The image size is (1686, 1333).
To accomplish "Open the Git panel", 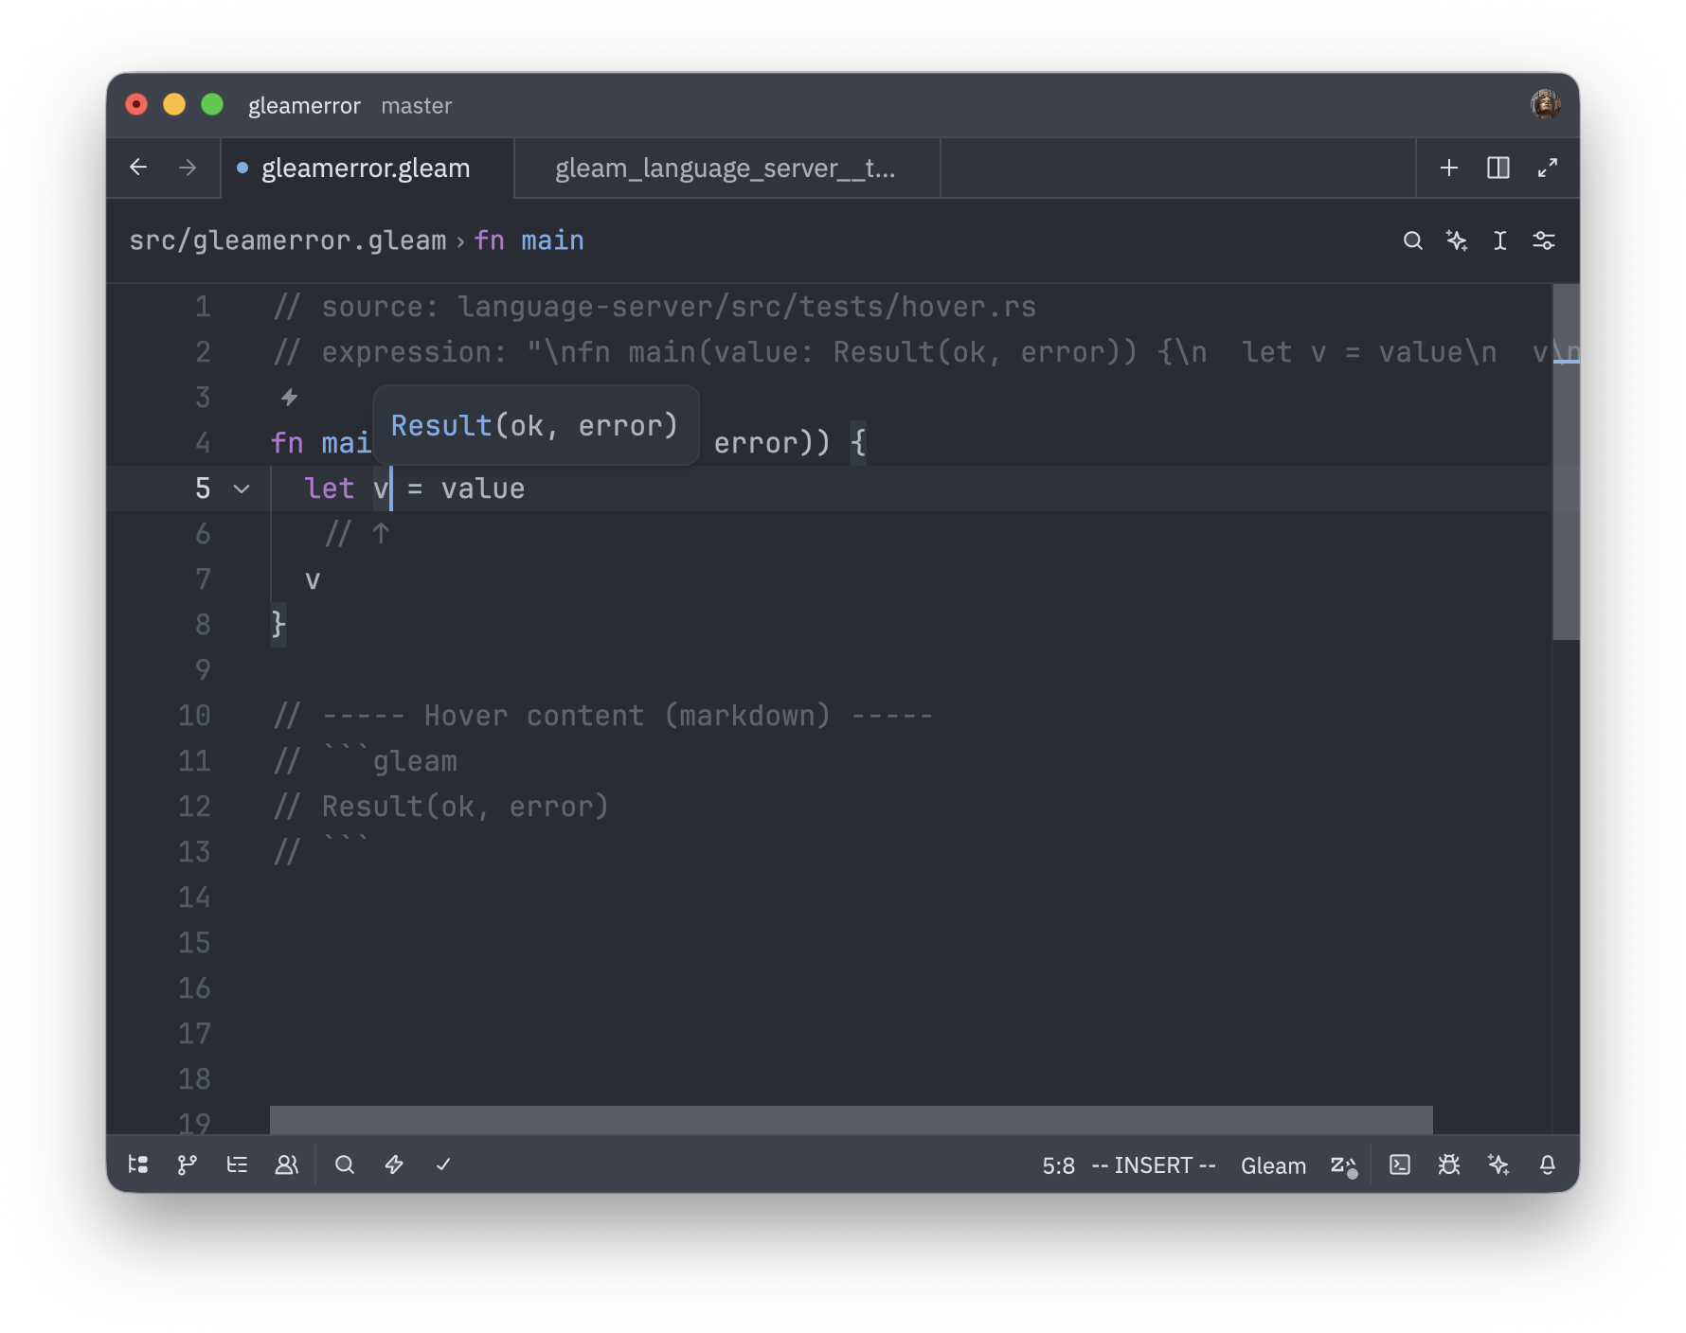I will pyautogui.click(x=186, y=1164).
